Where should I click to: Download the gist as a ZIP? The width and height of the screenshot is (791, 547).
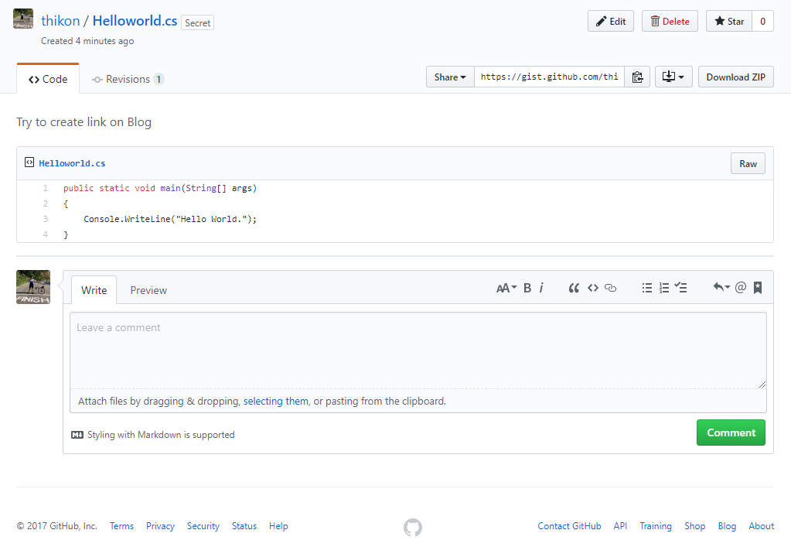(735, 77)
